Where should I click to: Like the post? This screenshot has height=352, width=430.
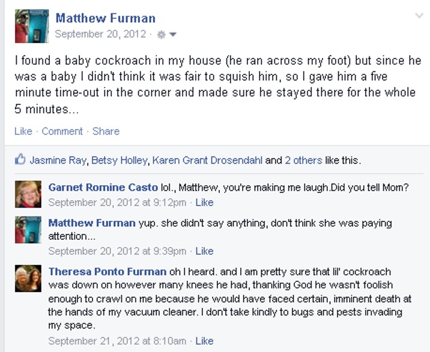click(x=23, y=131)
